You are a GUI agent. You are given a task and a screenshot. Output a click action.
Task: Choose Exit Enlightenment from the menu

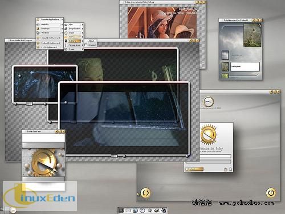tap(50, 47)
